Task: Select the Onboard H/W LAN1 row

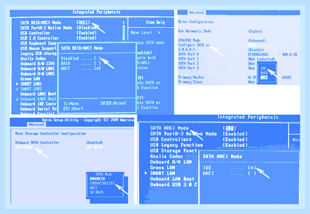Action: (x=37, y=68)
